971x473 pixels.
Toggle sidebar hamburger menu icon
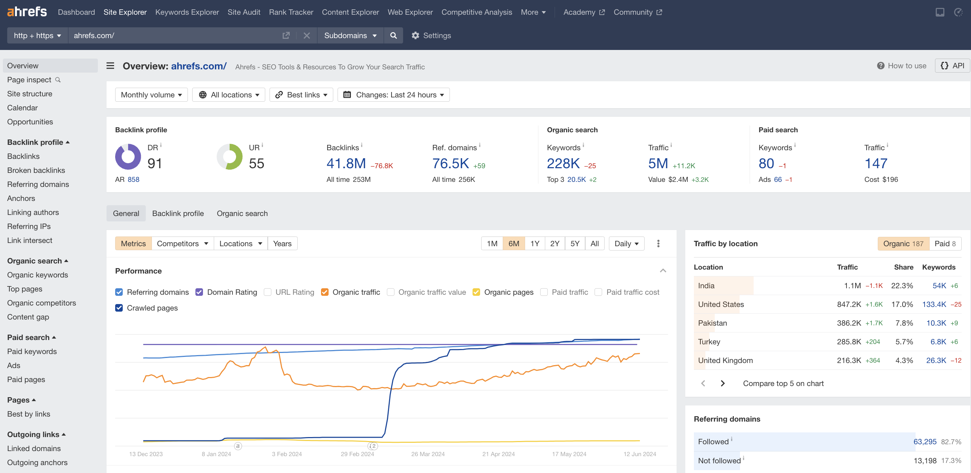click(x=110, y=66)
